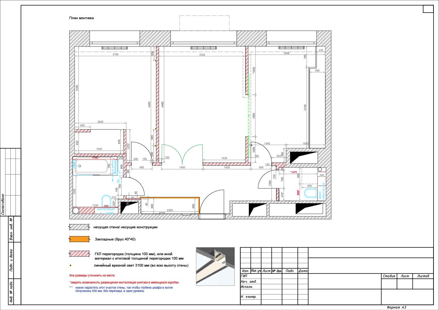Screen dimensions: 439x310
Task: Click the vertical 'Инв. № подл.' side stamp
Action: coord(11,291)
